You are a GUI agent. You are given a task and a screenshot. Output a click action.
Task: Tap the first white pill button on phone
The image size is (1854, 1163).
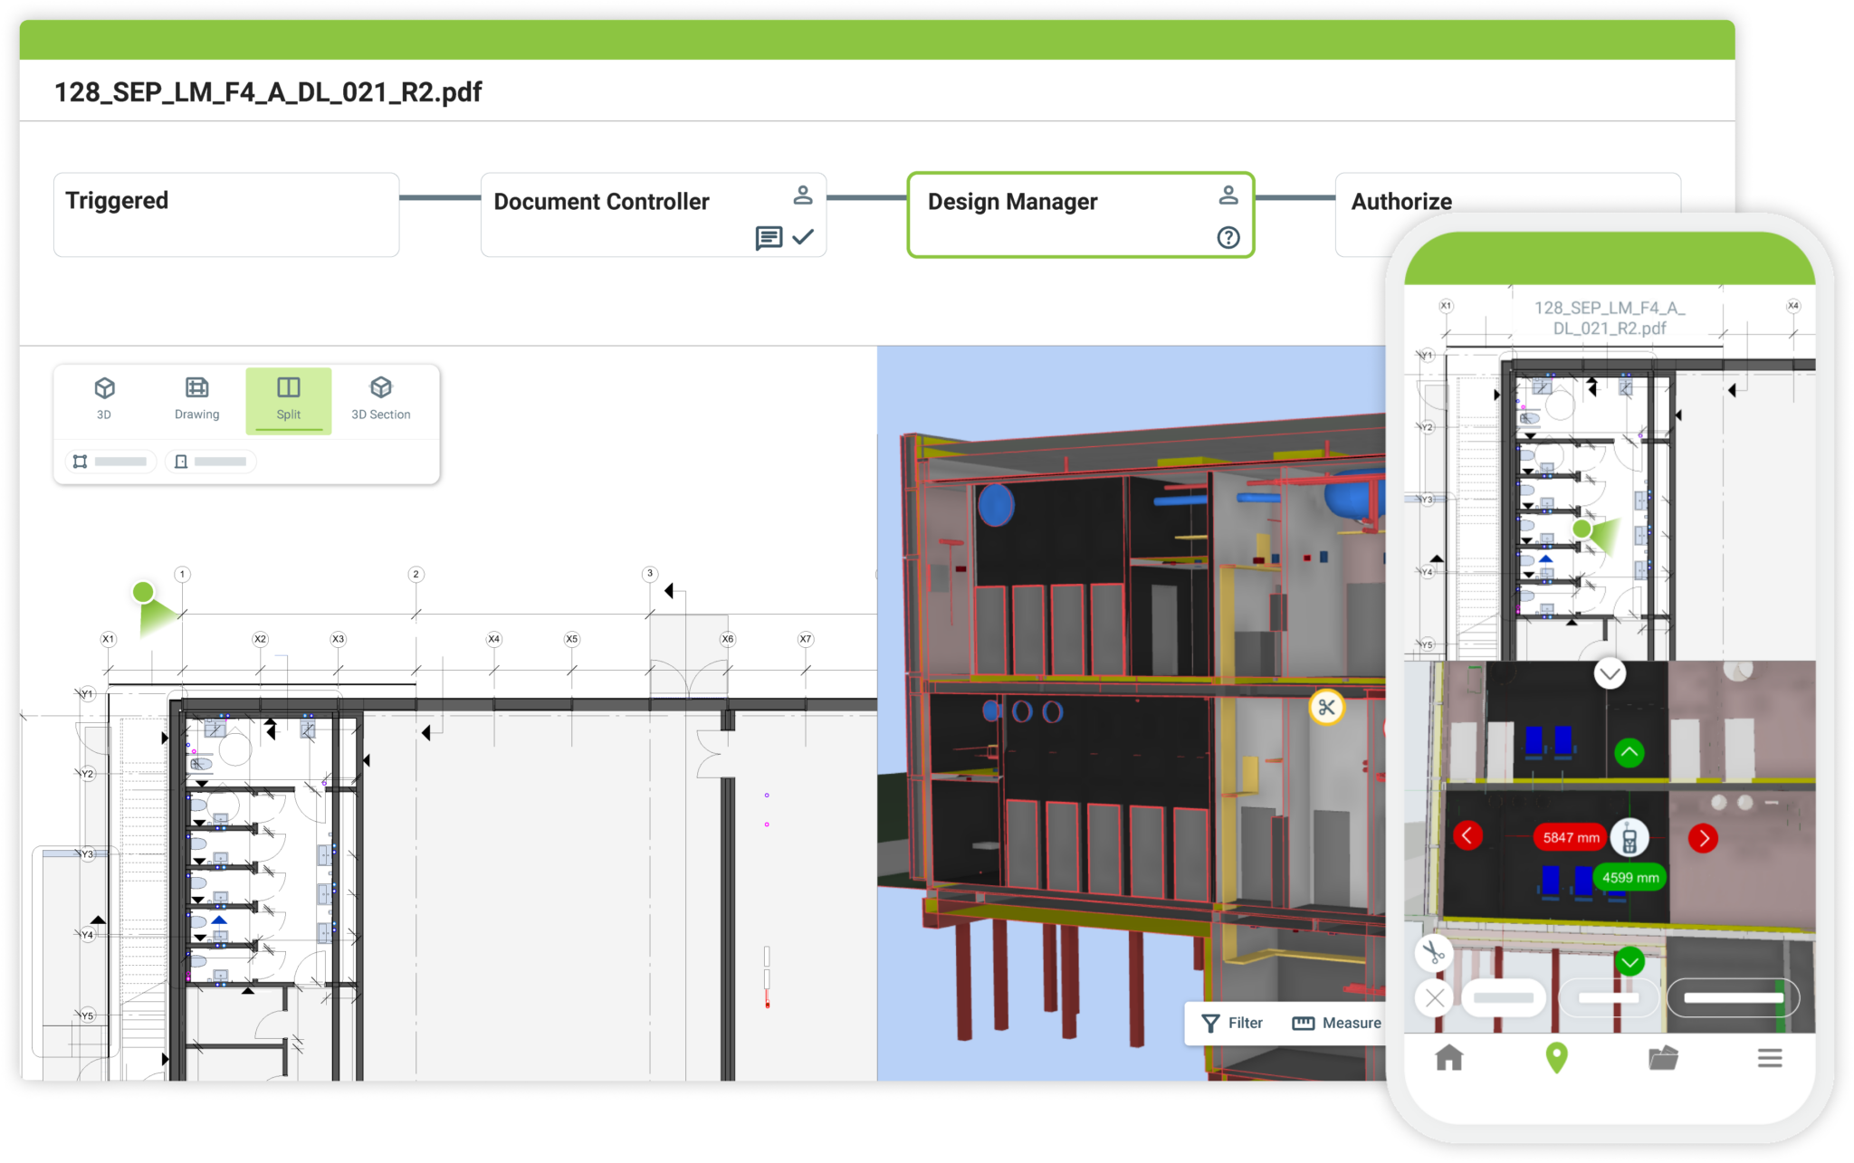[x=1503, y=998]
